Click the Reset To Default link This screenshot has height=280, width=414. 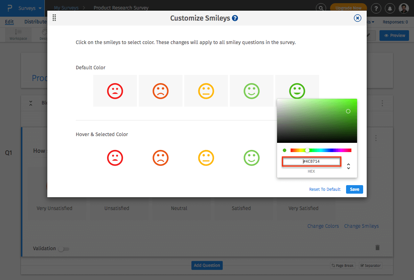tap(324, 189)
